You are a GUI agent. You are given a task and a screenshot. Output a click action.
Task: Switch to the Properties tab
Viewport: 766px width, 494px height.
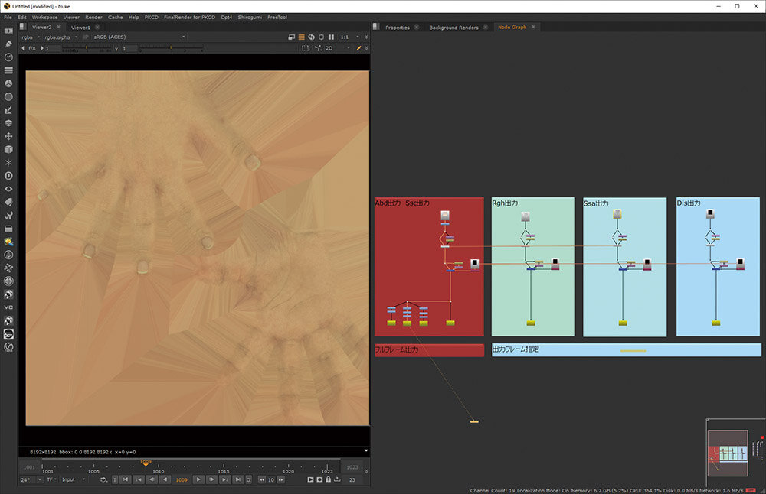coord(398,28)
